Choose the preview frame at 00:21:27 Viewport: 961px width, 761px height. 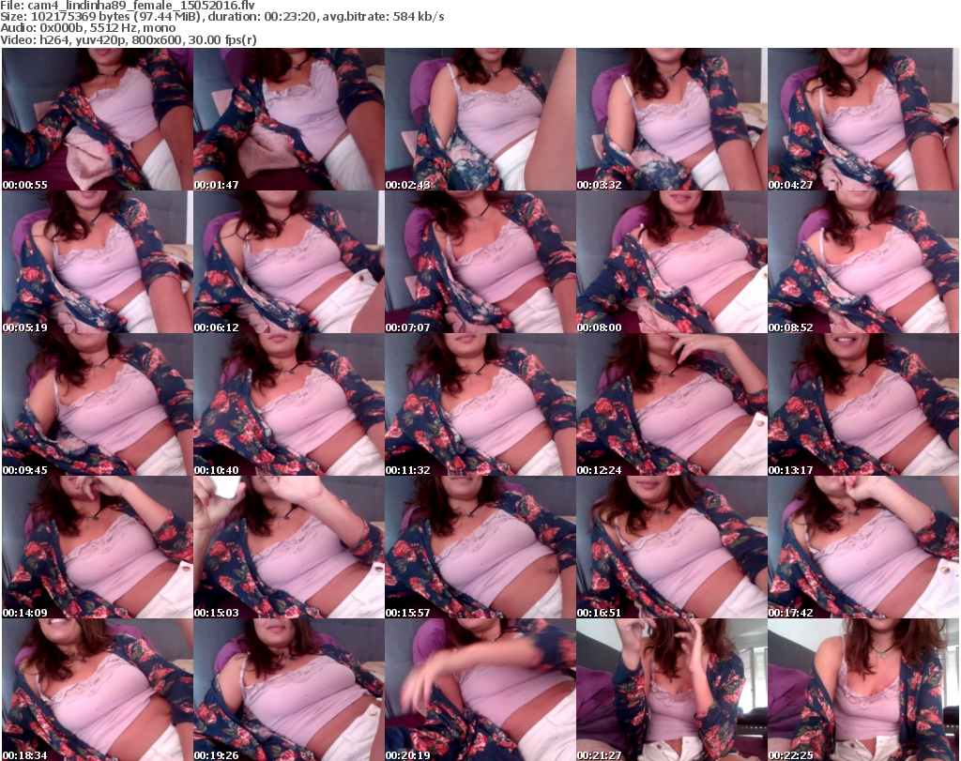coord(672,690)
